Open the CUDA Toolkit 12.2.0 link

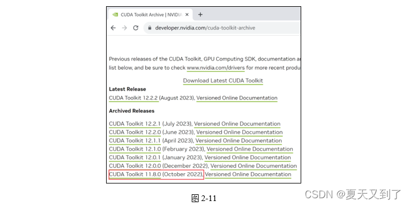[135, 132]
